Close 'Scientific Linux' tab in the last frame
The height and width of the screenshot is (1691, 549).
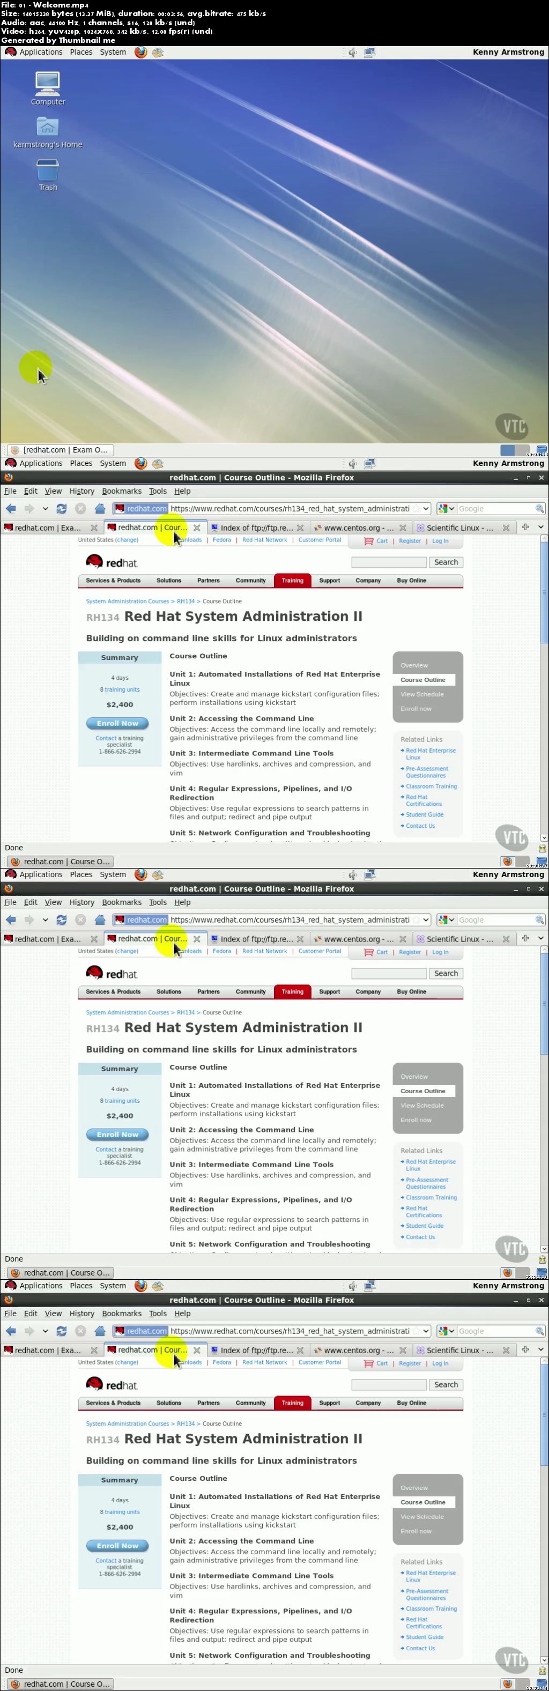point(506,1351)
